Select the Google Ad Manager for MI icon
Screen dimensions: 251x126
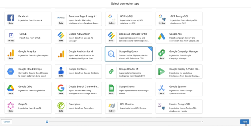[x=111, y=35]
